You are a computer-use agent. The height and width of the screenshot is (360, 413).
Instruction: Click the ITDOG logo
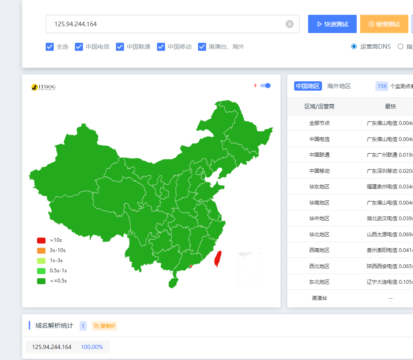tap(44, 87)
